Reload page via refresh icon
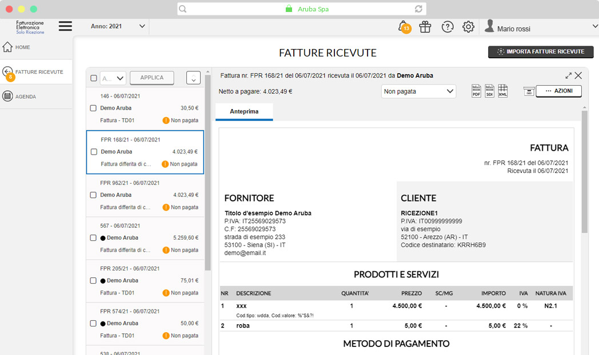Screen dimensions: 599x355 (418, 9)
